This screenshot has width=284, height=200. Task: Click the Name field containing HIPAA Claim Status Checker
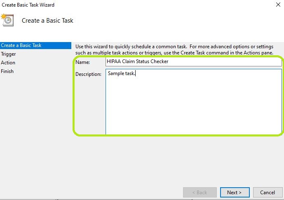tap(193, 61)
